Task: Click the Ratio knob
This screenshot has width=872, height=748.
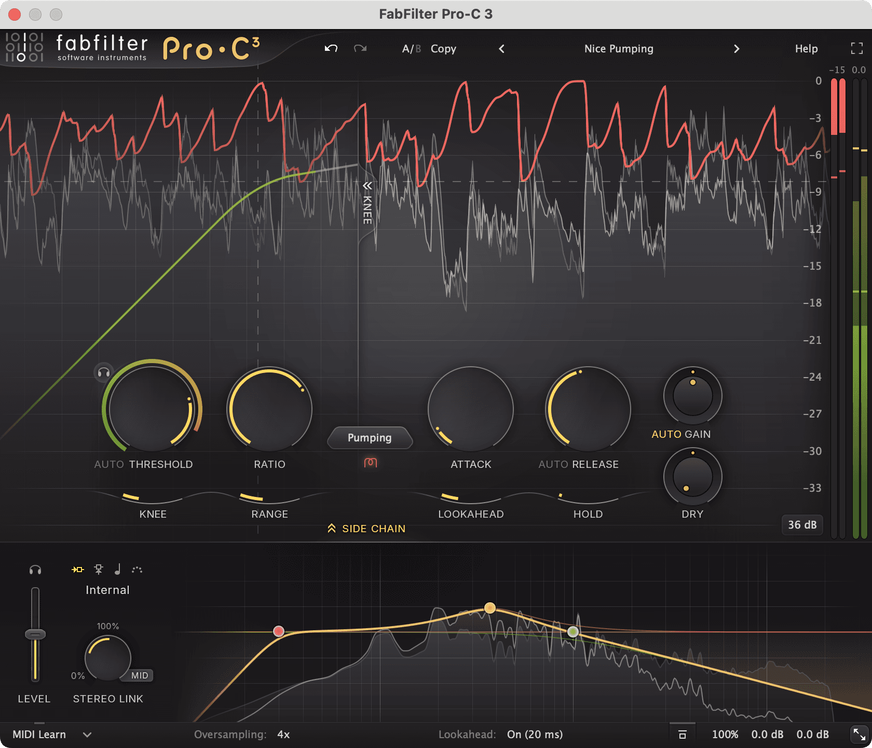Action: [269, 409]
